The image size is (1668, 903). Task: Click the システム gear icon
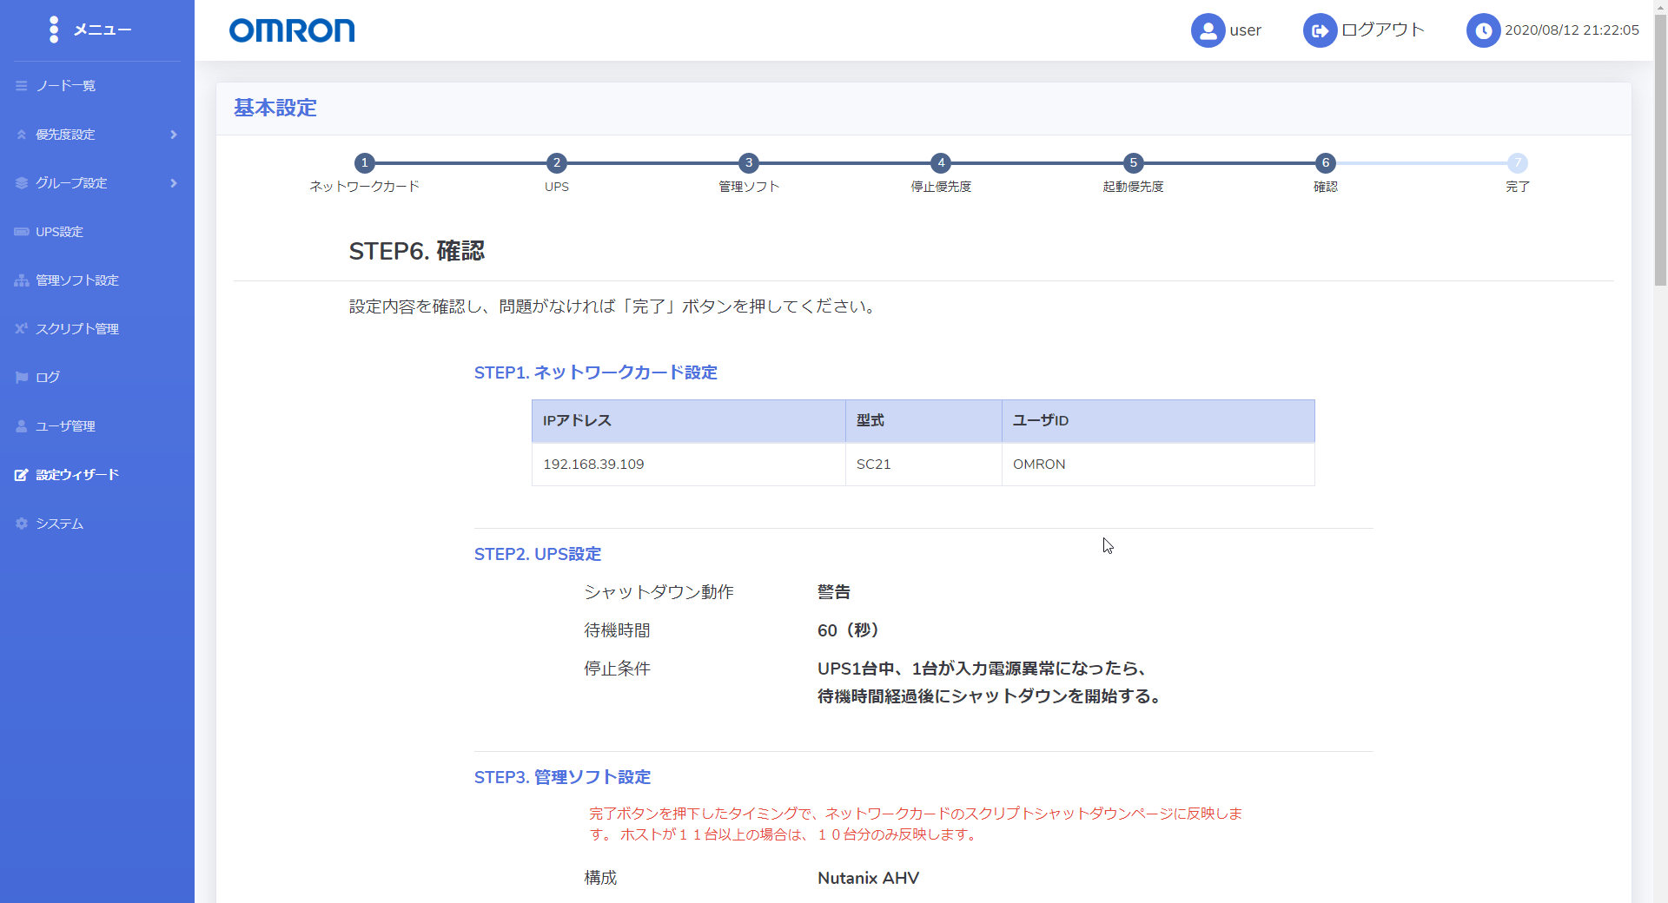point(22,524)
